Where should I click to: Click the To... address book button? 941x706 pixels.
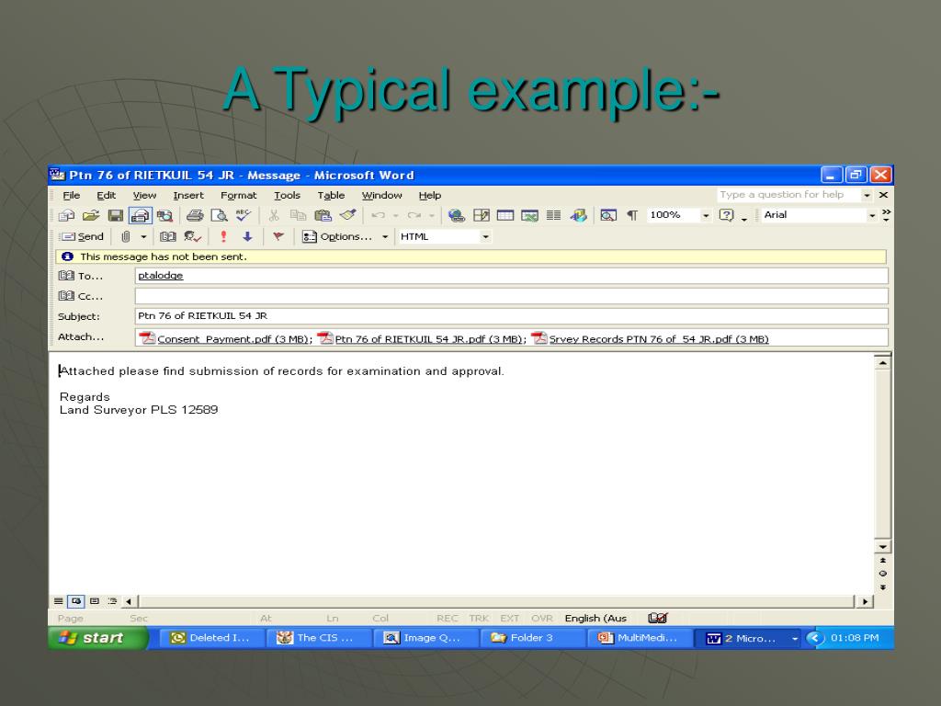(81, 276)
